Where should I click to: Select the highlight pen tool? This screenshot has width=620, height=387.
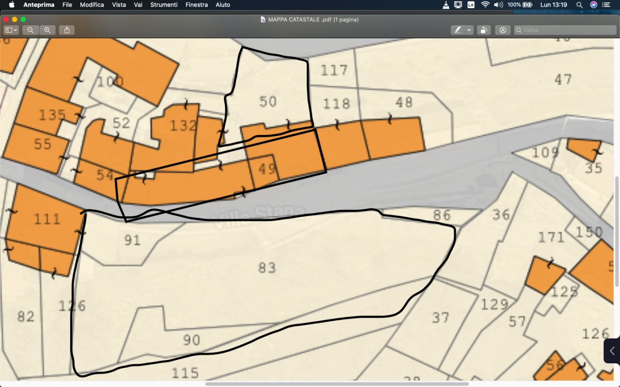tap(458, 30)
